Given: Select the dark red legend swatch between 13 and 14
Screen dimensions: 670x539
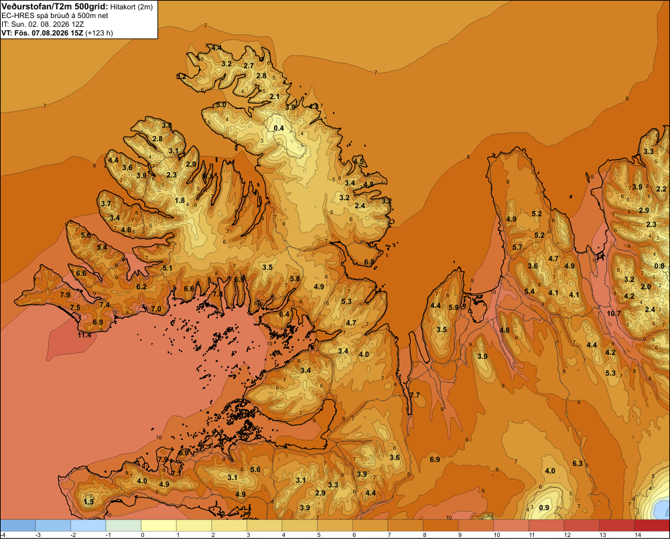Looking at the screenshot, I should click(x=616, y=526).
